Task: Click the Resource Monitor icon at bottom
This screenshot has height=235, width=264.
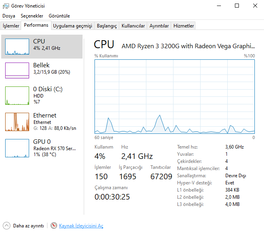Action: pos(54,225)
